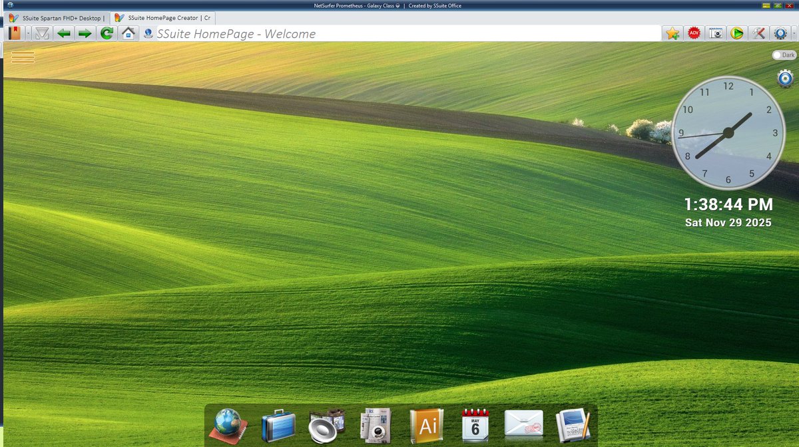The height and width of the screenshot is (447, 799).
Task: Open the ADV ad-blocker icon
Action: (693, 33)
